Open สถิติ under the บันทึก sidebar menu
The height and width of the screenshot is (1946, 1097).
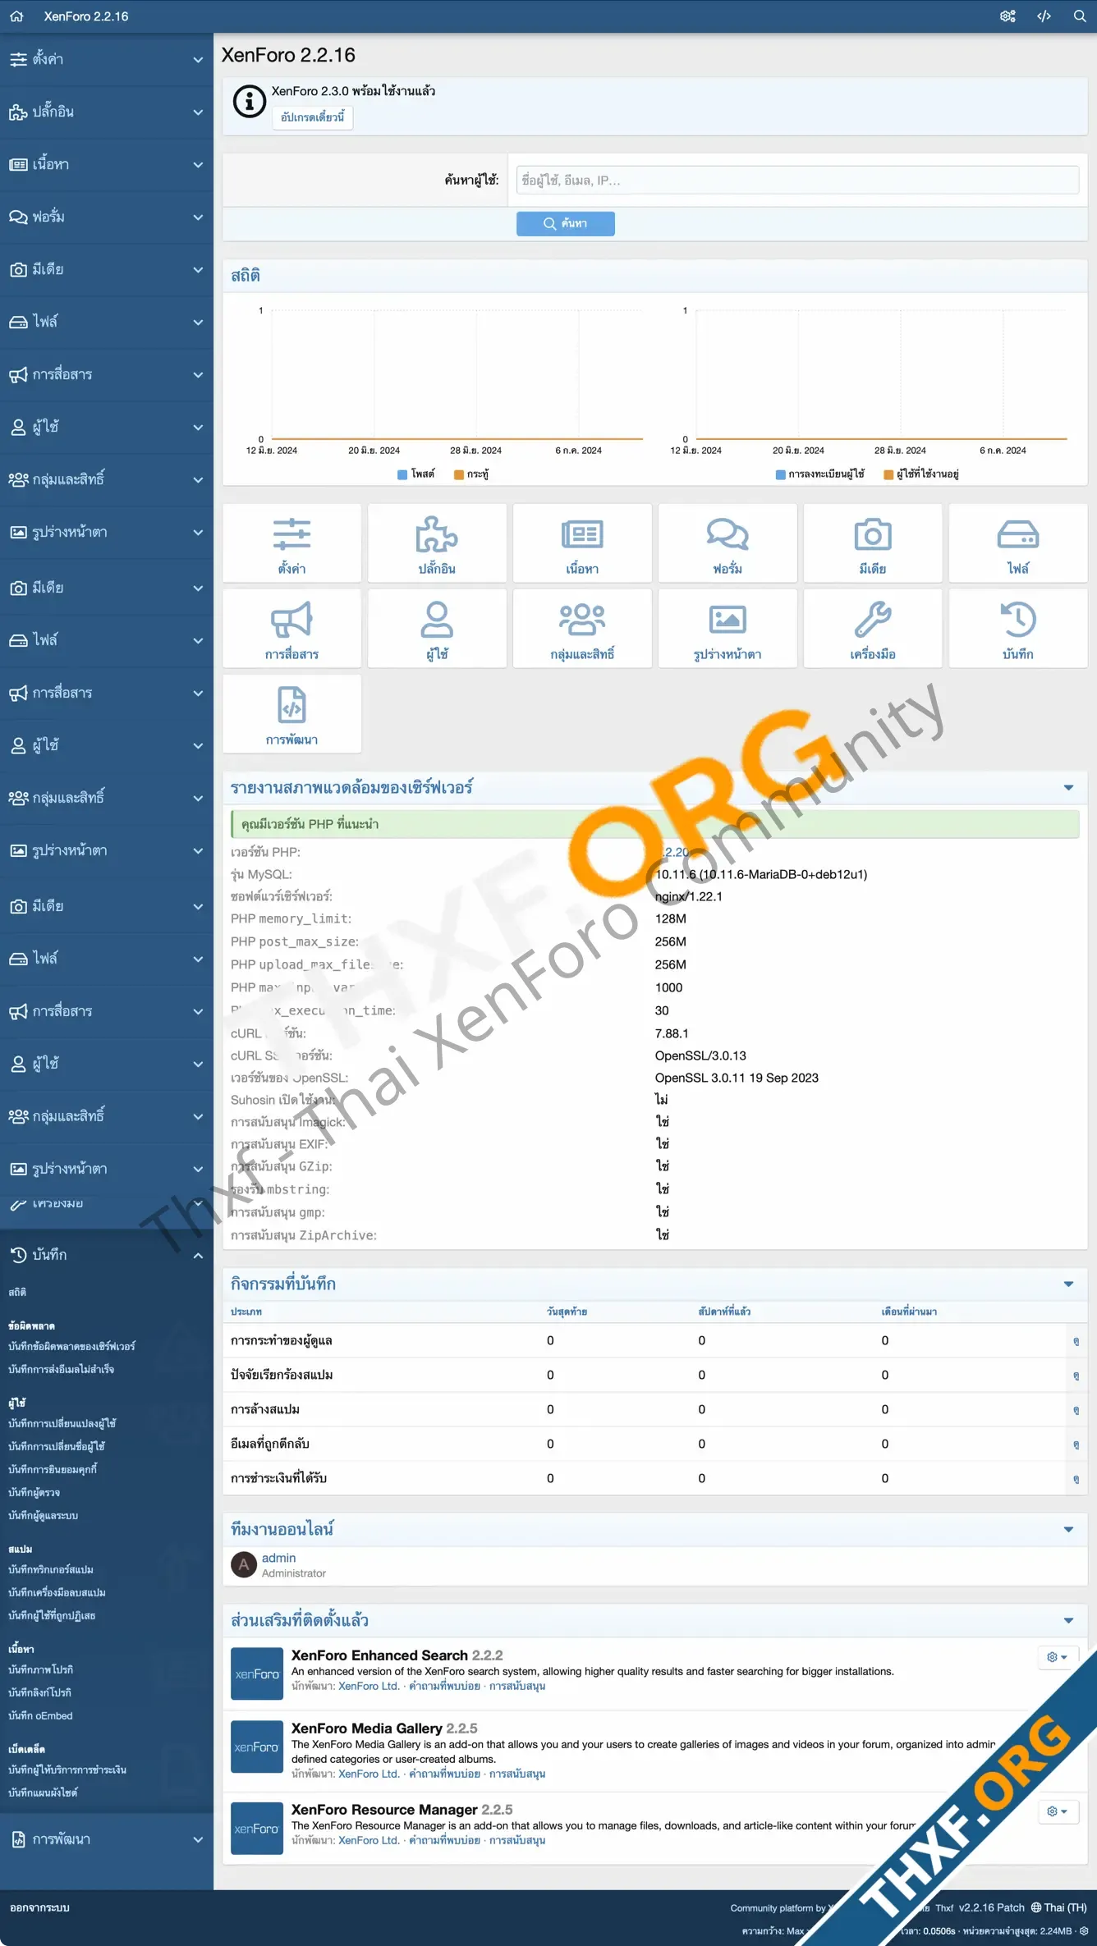(17, 1292)
